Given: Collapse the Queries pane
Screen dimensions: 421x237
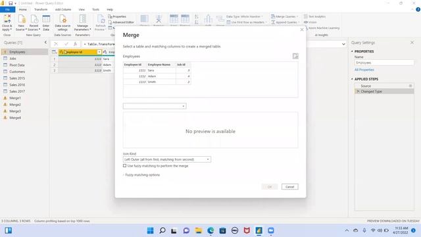Looking at the screenshot, I should click(x=45, y=42).
